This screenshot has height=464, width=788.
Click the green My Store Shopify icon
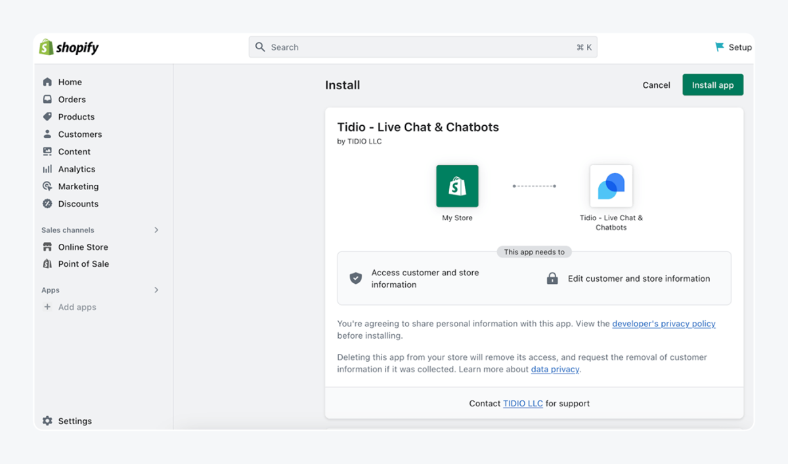[x=458, y=186]
